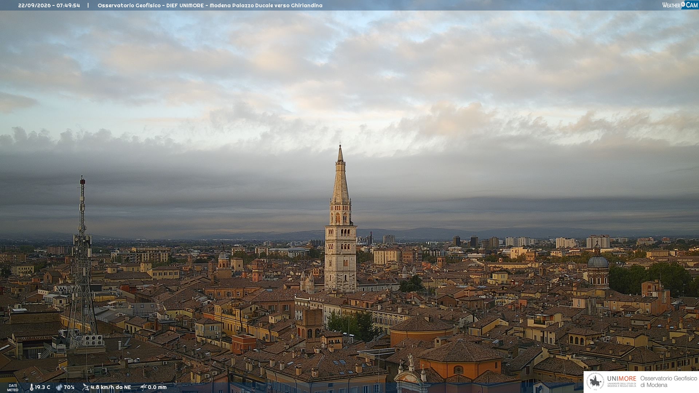Click the date and time stamp
This screenshot has width=699, height=393.
[49, 5]
